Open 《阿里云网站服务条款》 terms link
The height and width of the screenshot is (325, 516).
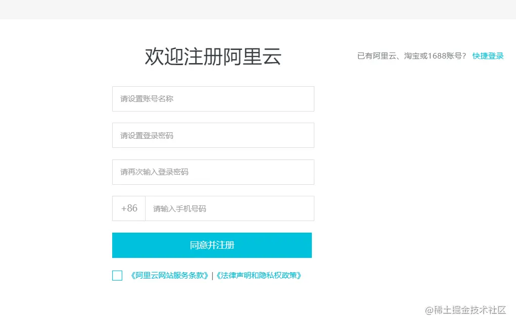click(x=170, y=276)
